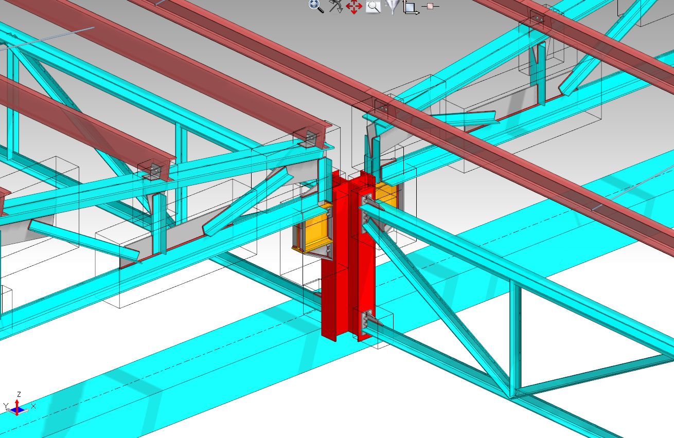674x438 pixels.
Task: Select lower bolted plate on red column
Action: pos(367,321)
